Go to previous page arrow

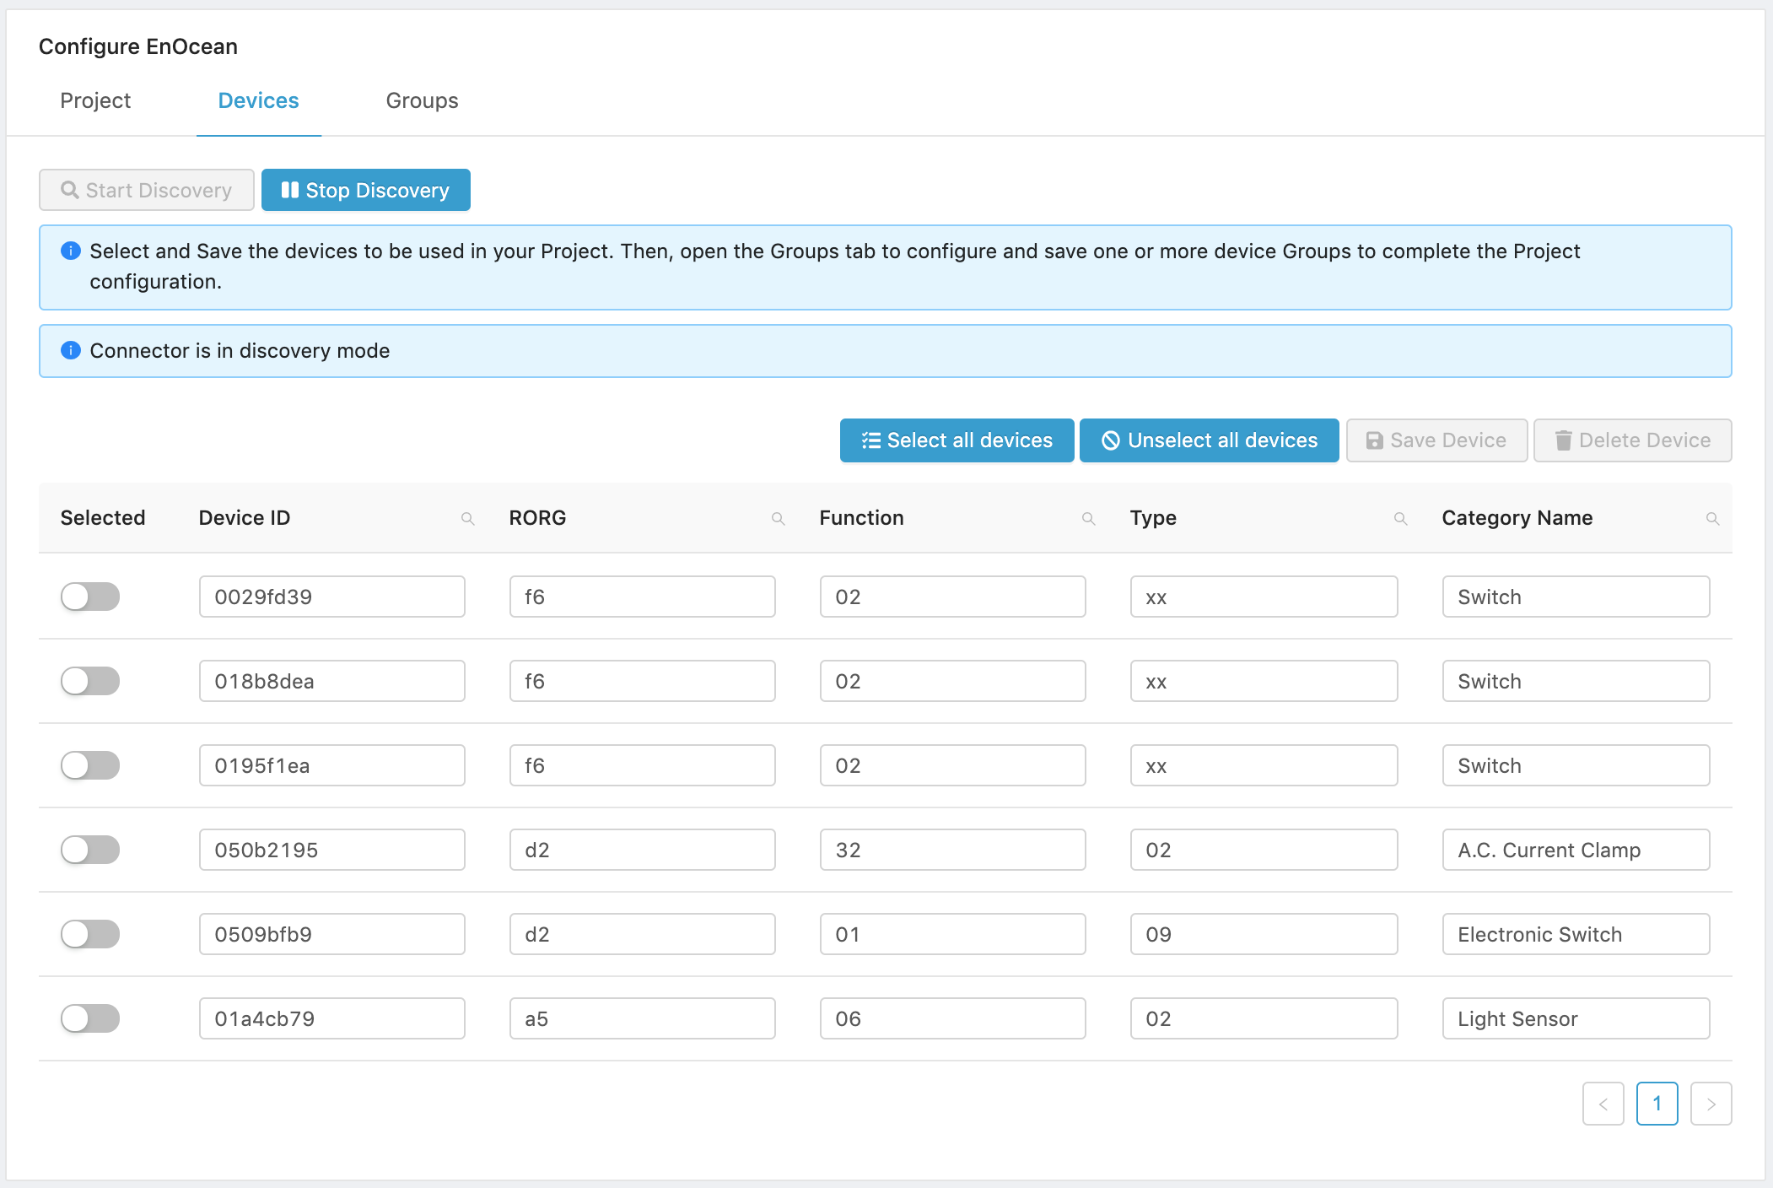(x=1603, y=1104)
